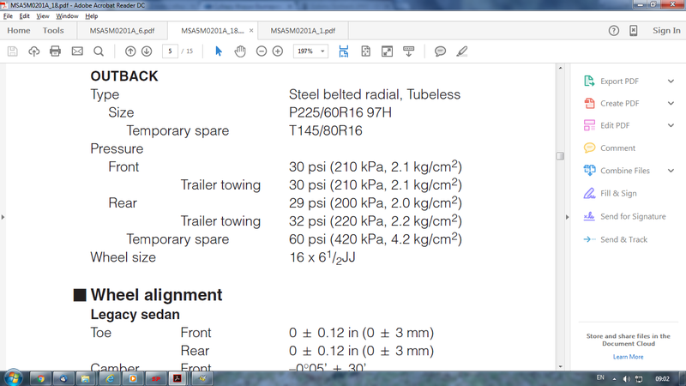Click the upload to cloud icon
This screenshot has width=686, height=386.
(x=33, y=51)
